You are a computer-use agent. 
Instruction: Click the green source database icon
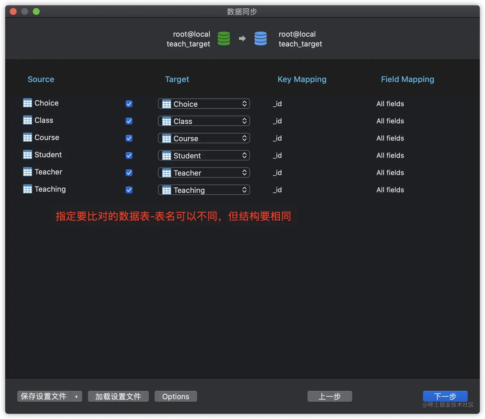[224, 38]
